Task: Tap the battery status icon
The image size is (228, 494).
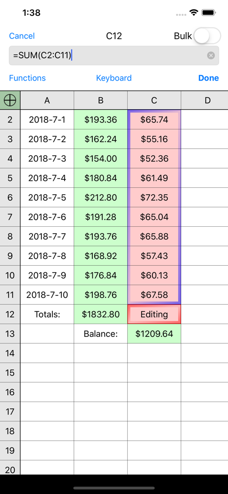Action: (208, 13)
